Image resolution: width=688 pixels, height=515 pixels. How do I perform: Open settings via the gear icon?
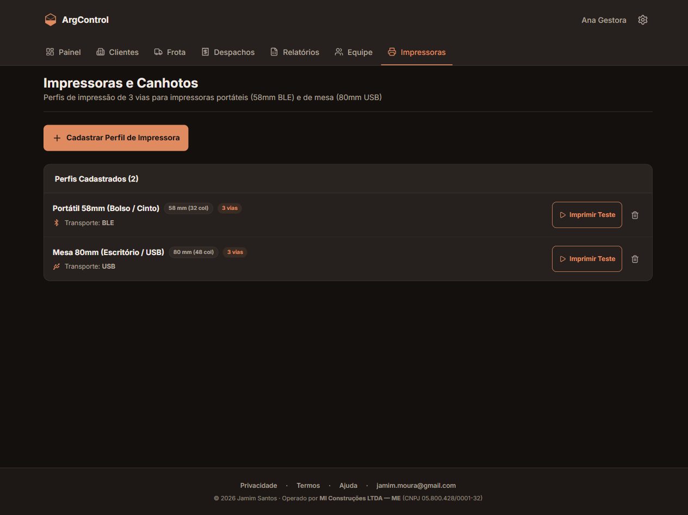(643, 20)
